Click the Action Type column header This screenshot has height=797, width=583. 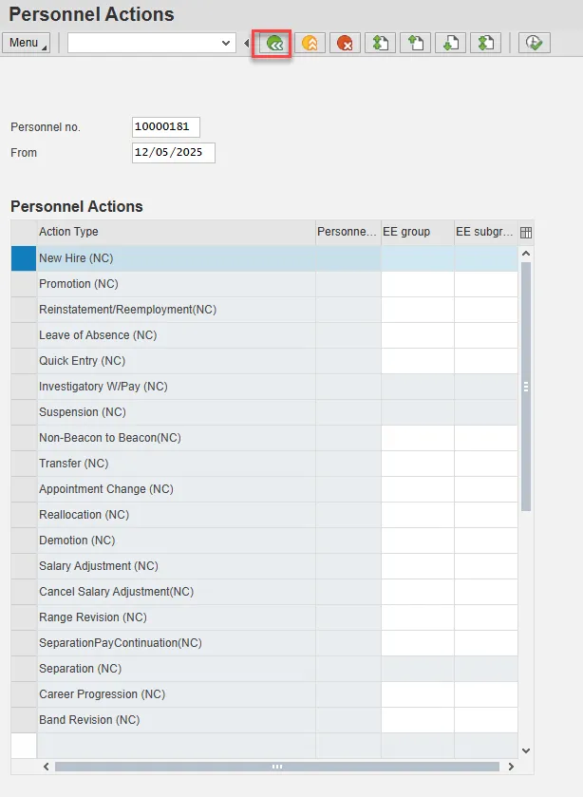(176, 232)
